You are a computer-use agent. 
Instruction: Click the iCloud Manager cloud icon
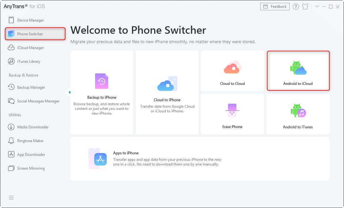(x=11, y=47)
